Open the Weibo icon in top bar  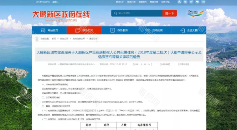(x=191, y=2)
